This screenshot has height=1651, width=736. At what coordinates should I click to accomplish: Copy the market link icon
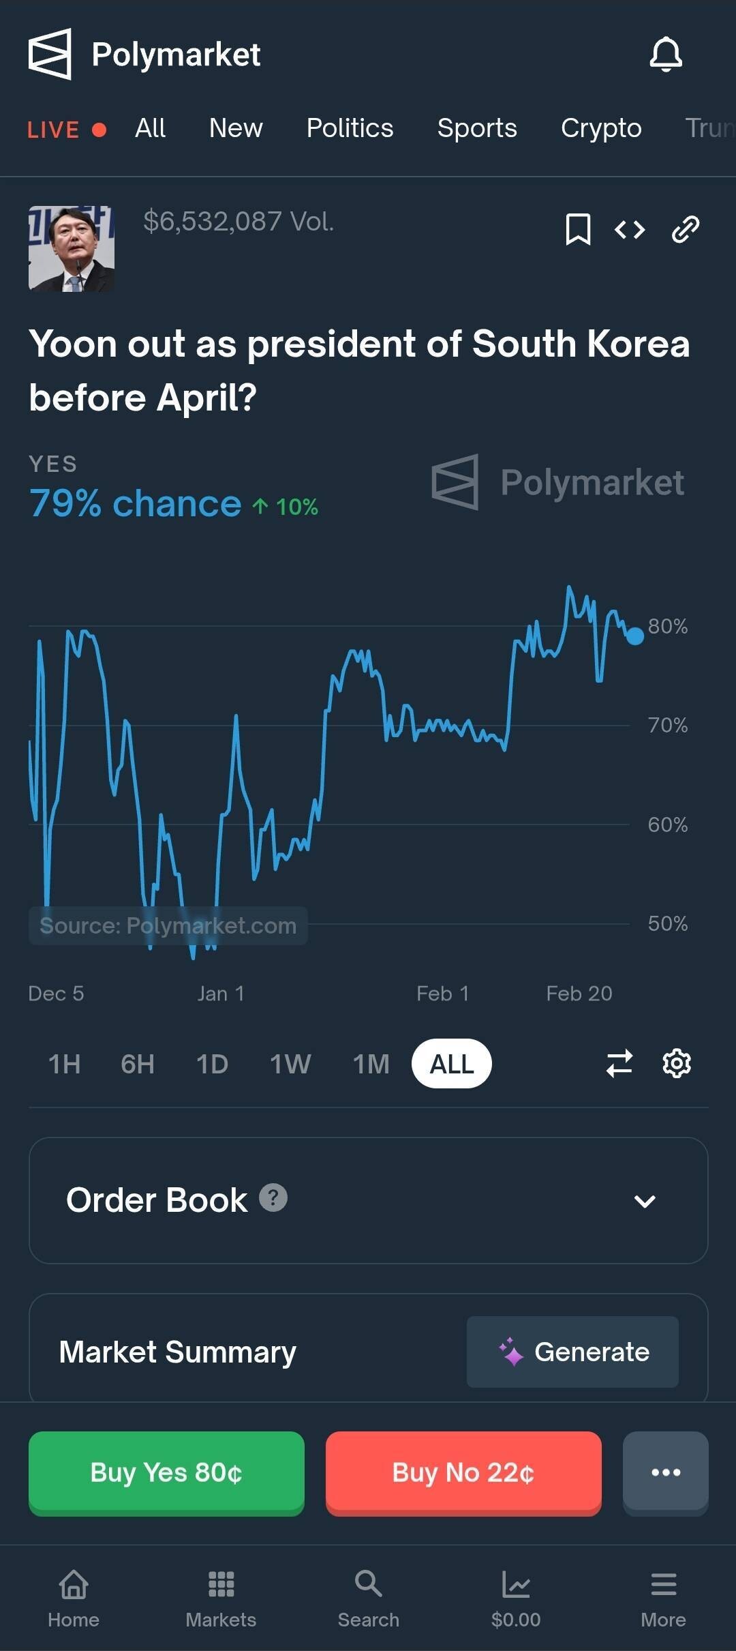tap(685, 230)
